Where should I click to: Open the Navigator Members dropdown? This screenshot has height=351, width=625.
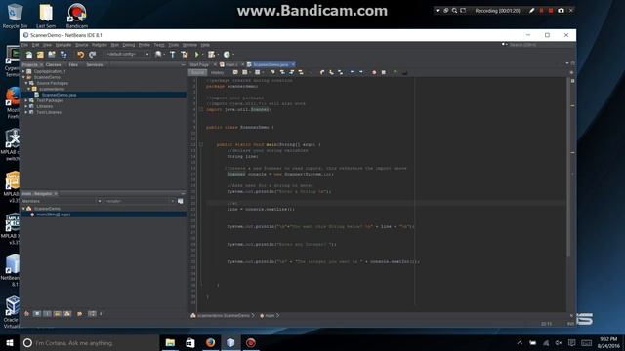(62, 201)
